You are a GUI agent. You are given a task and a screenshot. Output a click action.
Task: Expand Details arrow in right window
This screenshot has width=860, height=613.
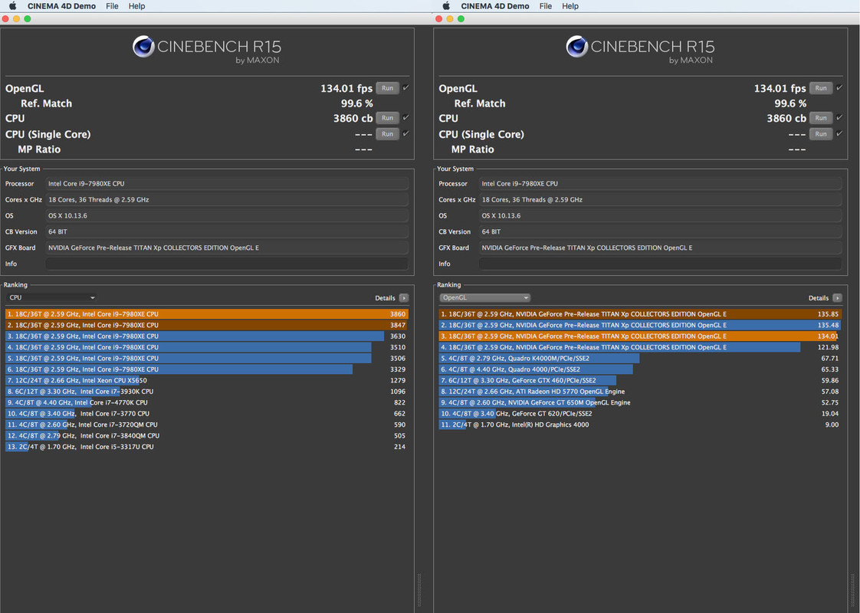point(838,298)
